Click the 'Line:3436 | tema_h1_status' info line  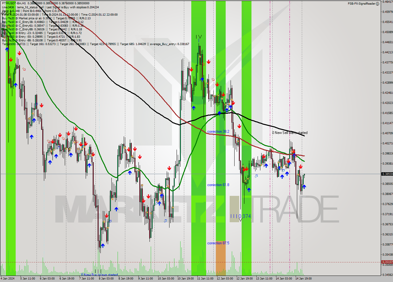coord(50,7)
